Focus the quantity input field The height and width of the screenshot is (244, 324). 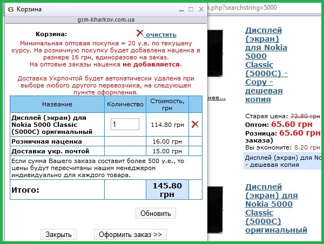(x=125, y=124)
